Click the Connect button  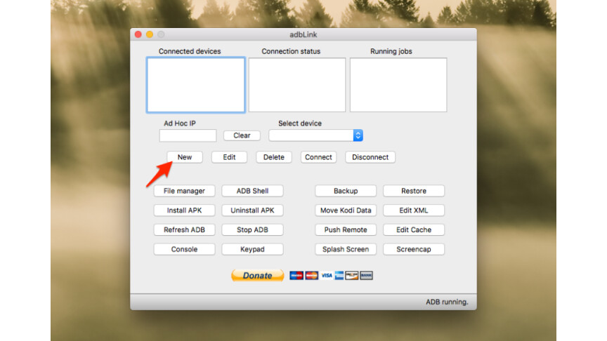[318, 157]
